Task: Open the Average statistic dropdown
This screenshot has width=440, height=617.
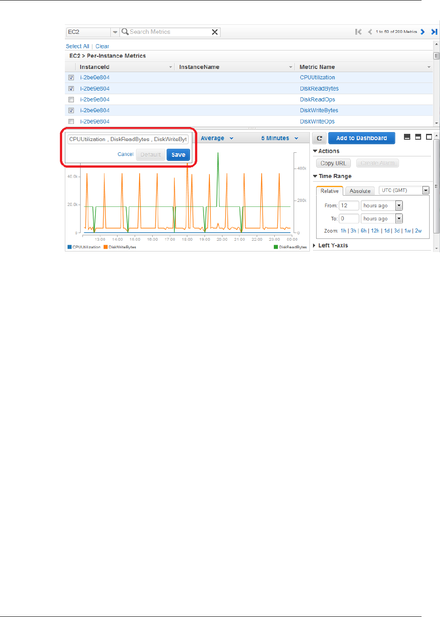Action: (x=217, y=138)
